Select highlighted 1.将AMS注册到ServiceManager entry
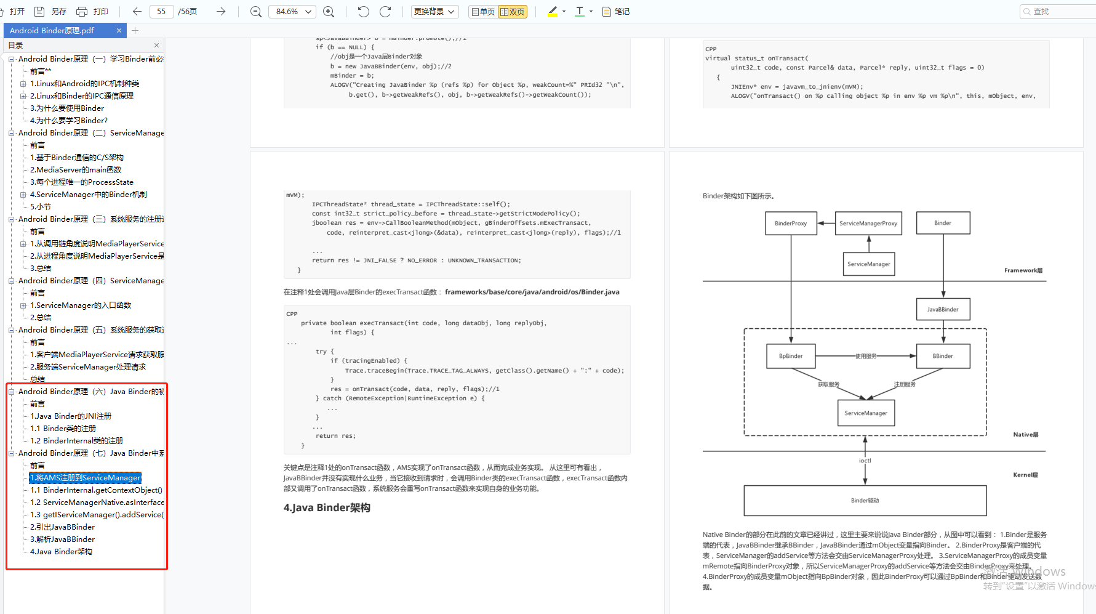This screenshot has width=1096, height=614. [x=86, y=478]
